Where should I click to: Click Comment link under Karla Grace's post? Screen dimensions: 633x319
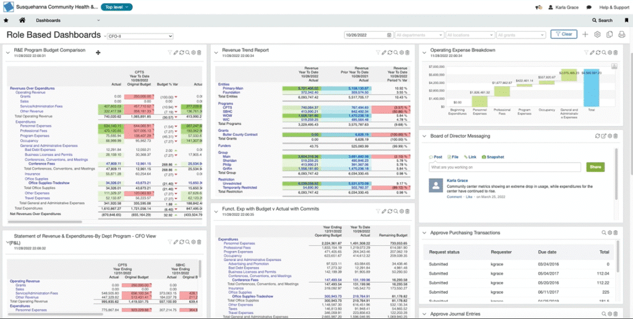(x=454, y=197)
